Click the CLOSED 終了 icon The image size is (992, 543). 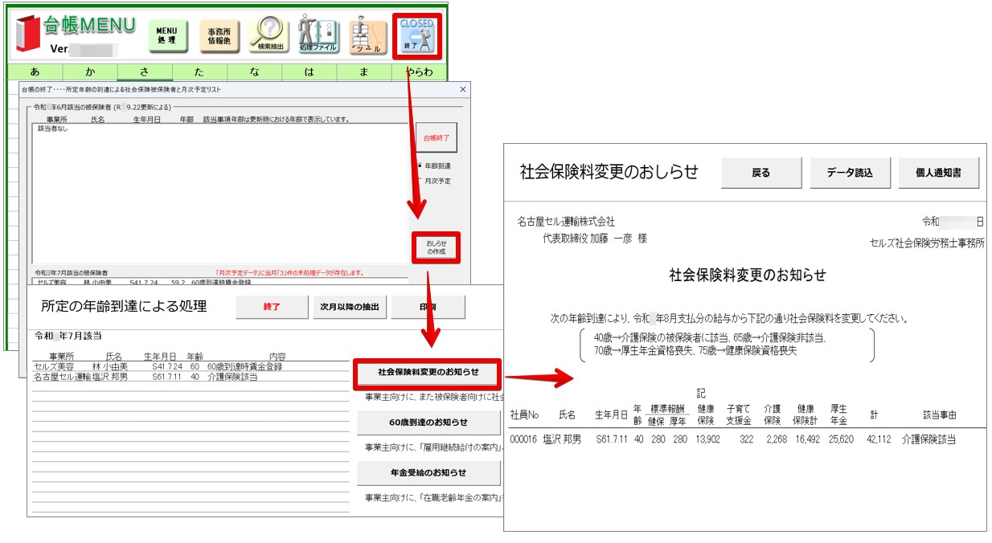click(x=416, y=36)
